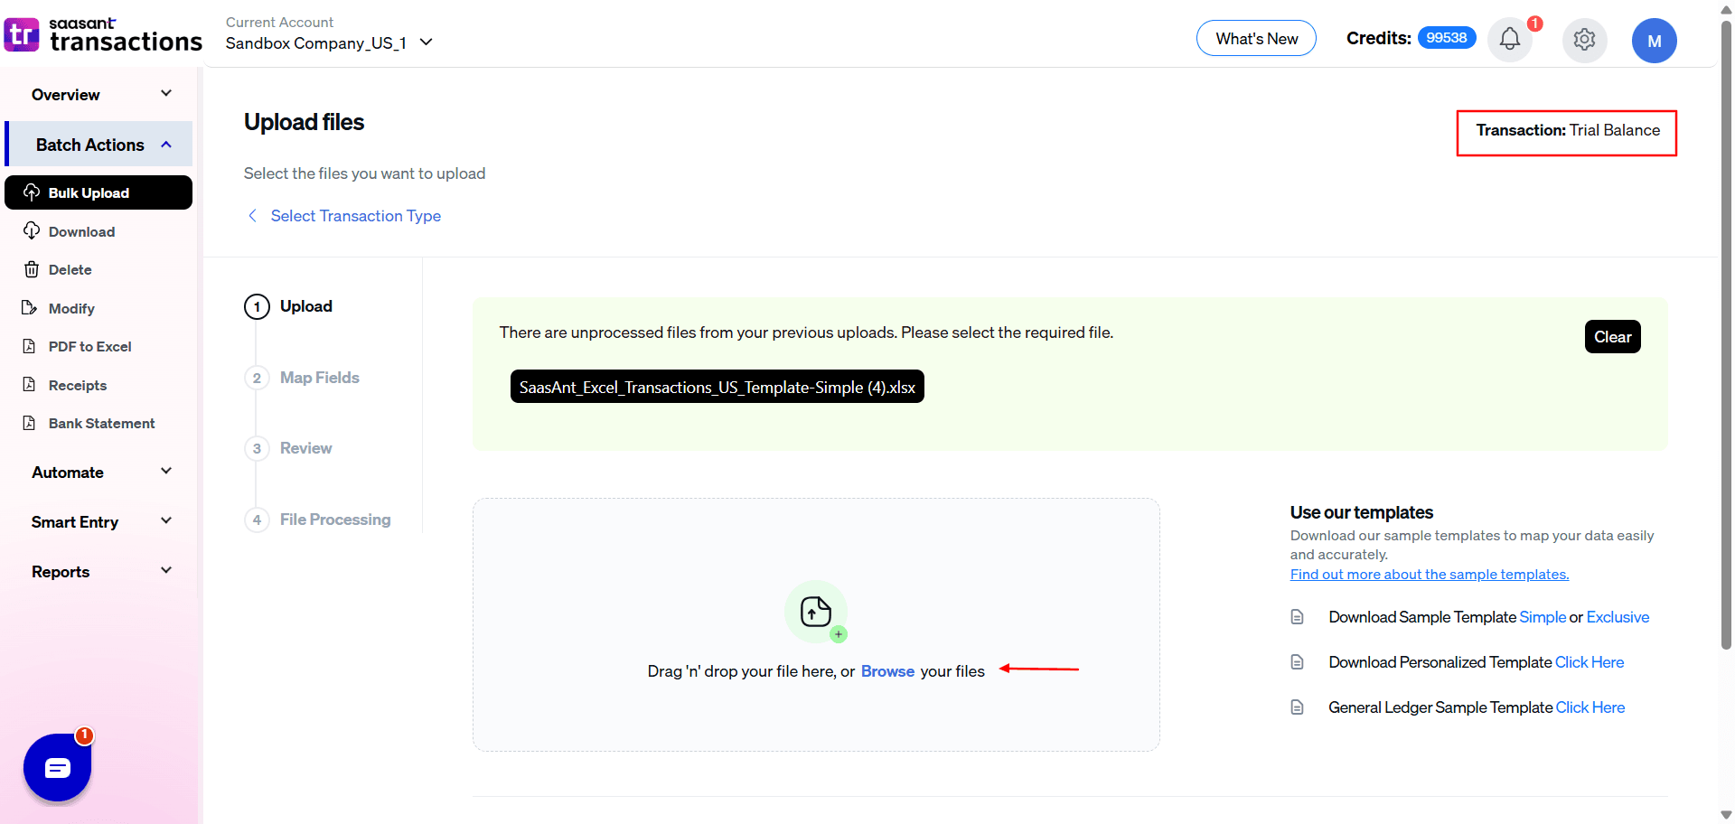The height and width of the screenshot is (824, 1735).
Task: Click the Delete trash icon in sidebar
Action: (32, 269)
